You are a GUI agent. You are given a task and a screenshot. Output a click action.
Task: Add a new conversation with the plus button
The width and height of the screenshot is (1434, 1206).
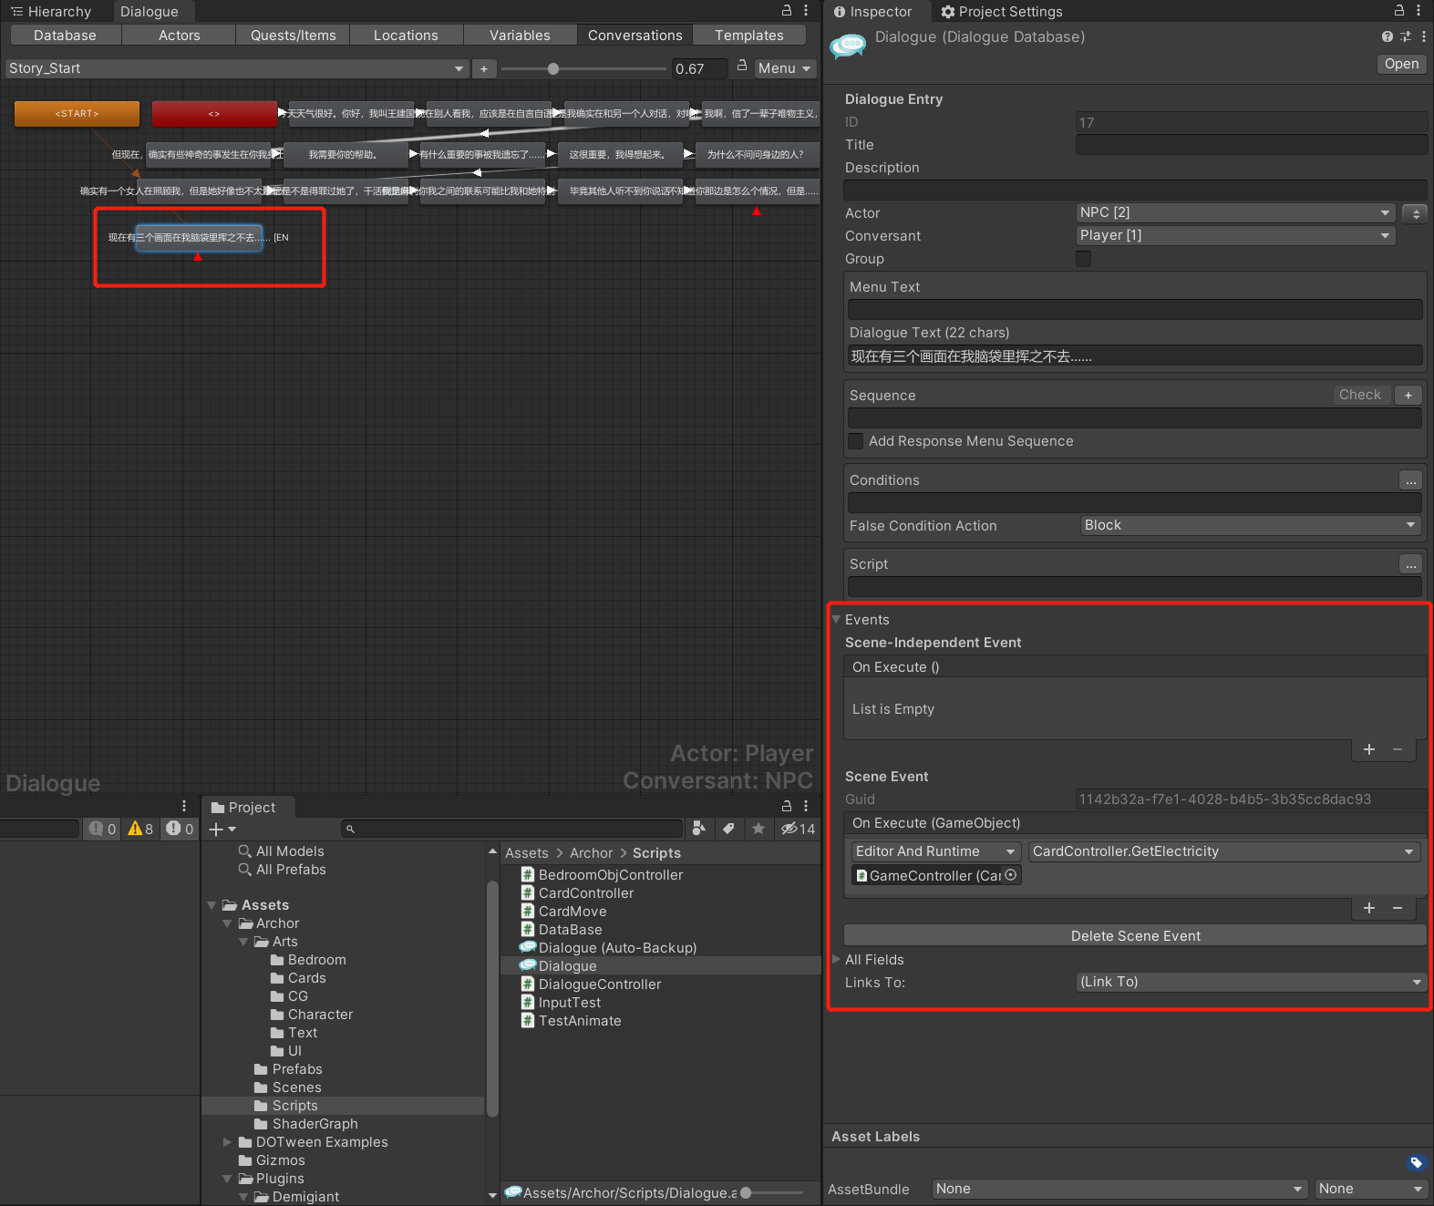click(484, 68)
